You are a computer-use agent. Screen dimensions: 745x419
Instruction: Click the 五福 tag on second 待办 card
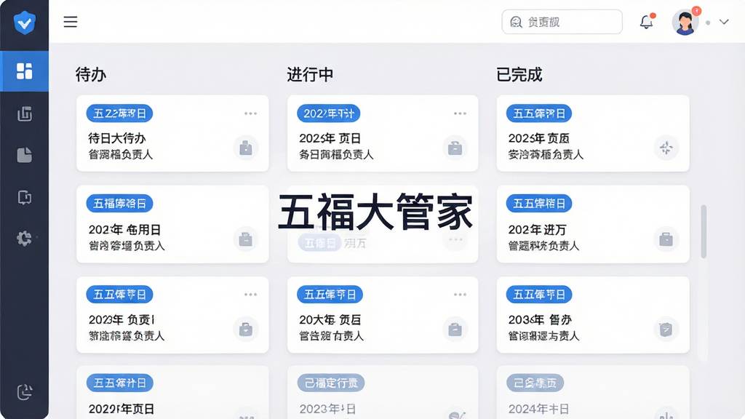119,204
